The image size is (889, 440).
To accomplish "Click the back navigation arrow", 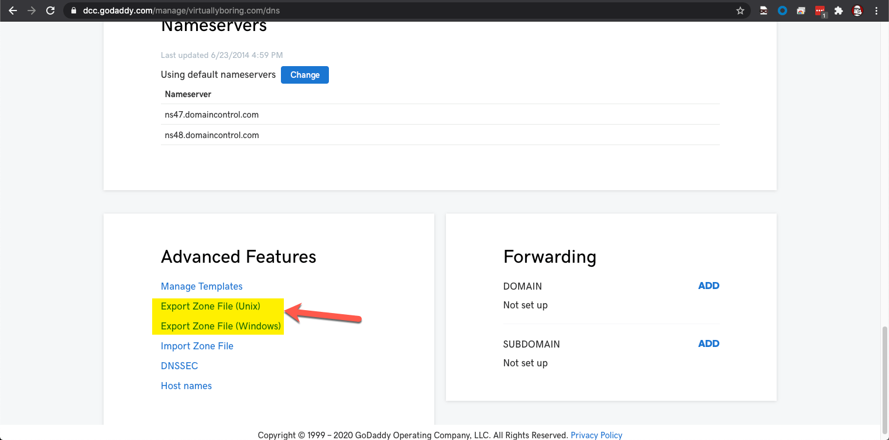I will pos(13,10).
